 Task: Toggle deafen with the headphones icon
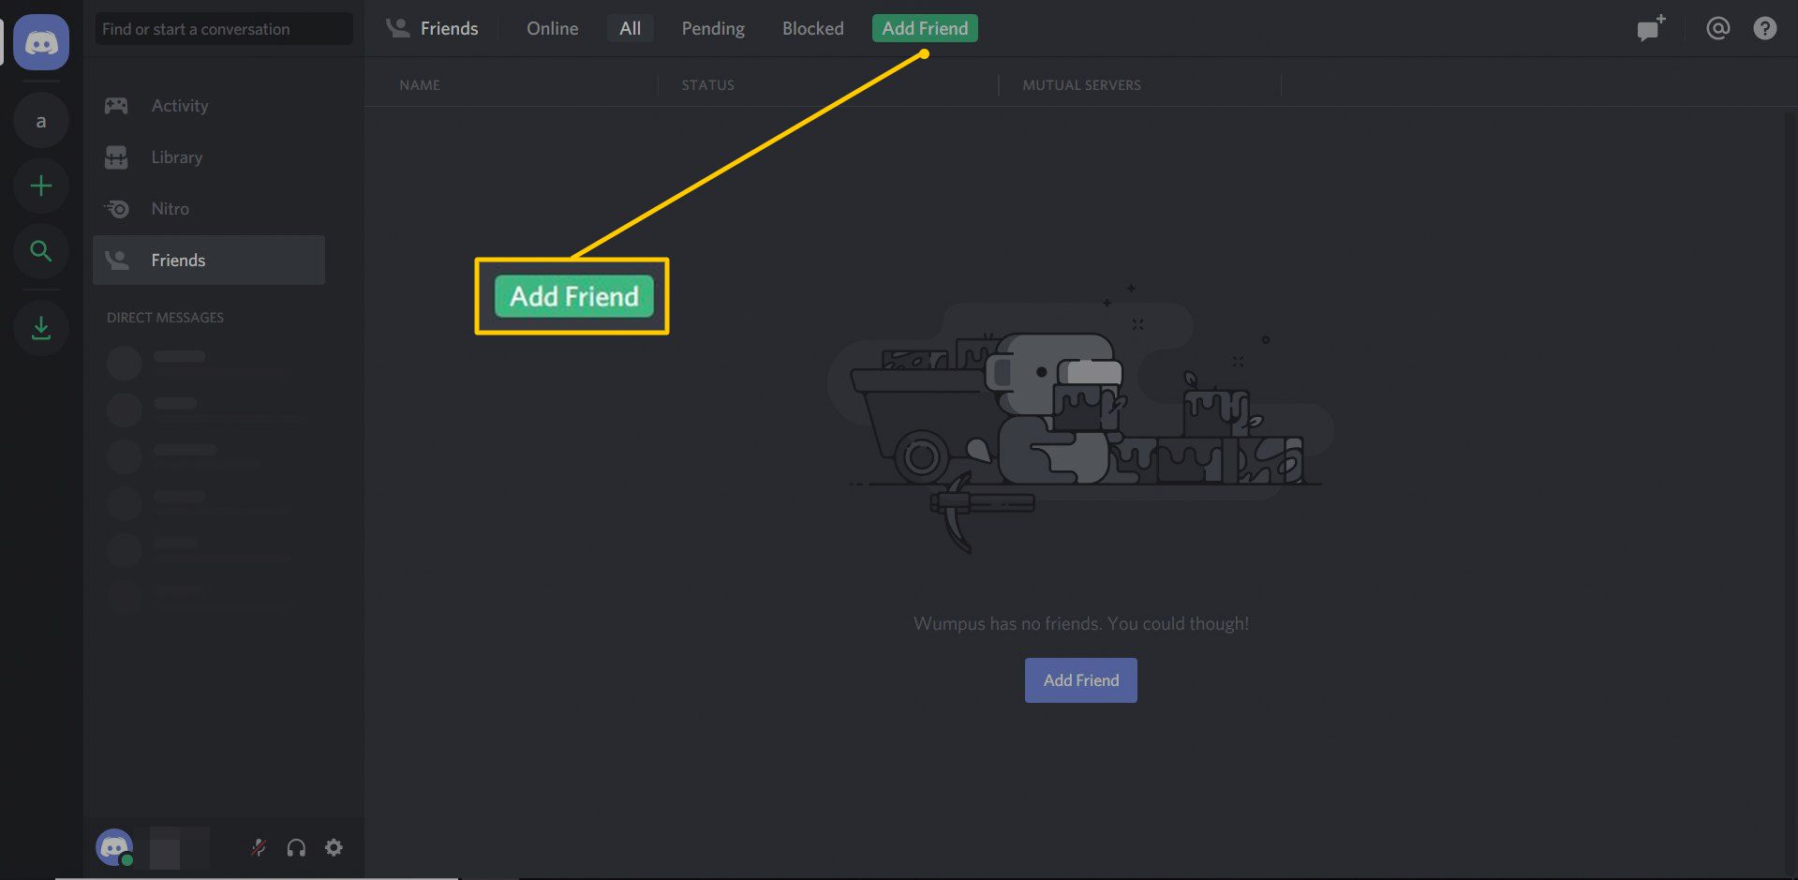click(296, 848)
